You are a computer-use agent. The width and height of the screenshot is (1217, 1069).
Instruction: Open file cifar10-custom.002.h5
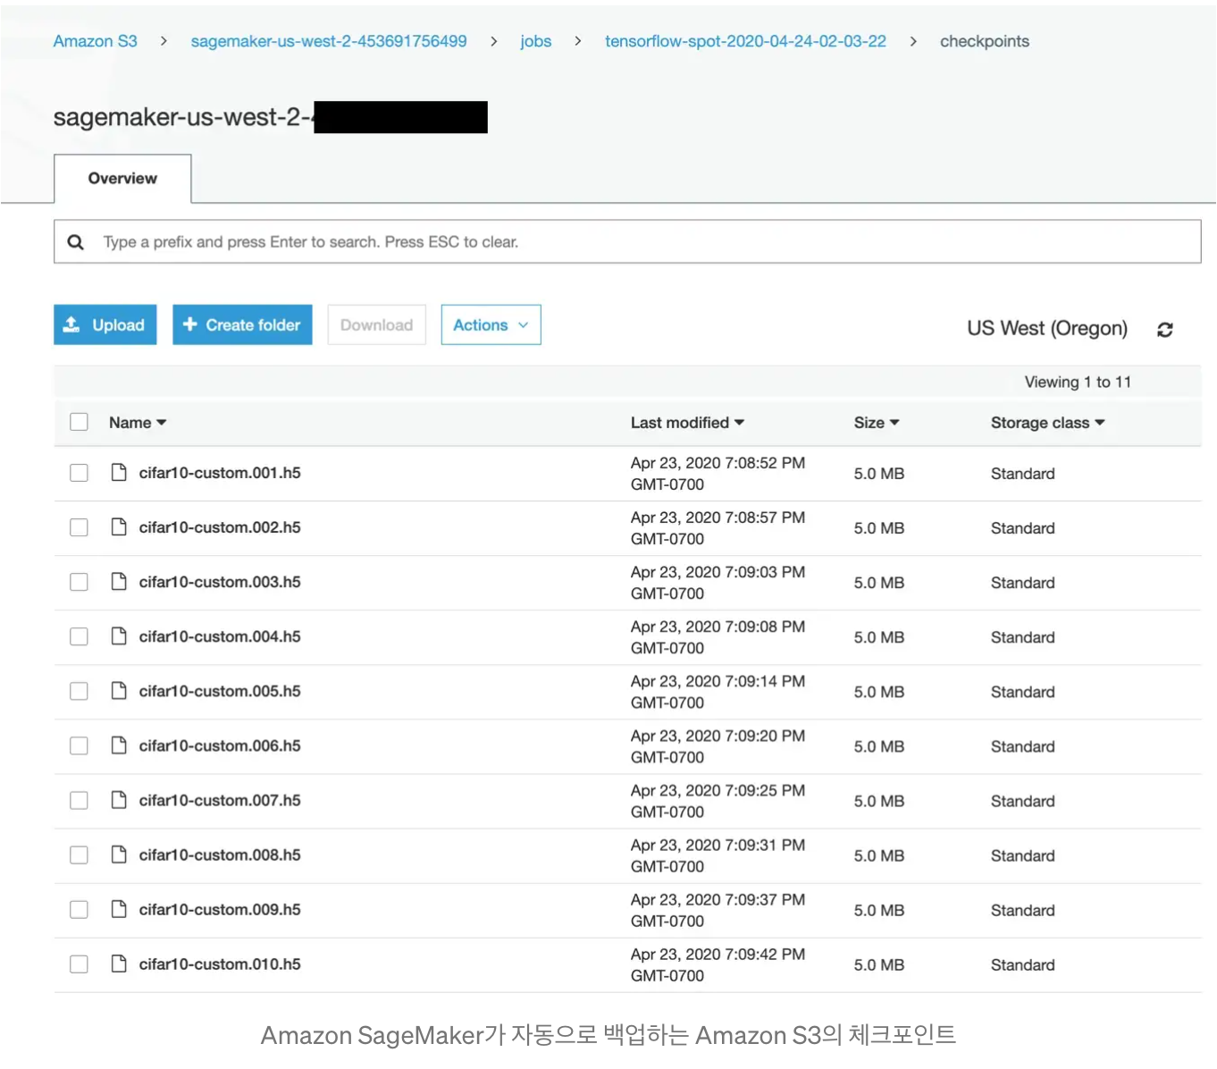coord(220,527)
